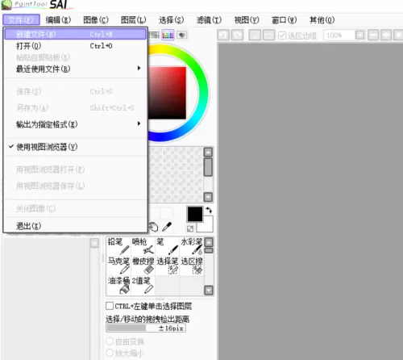Click the undo arrow in toolbar
The image size is (403, 360).
pos(223,35)
